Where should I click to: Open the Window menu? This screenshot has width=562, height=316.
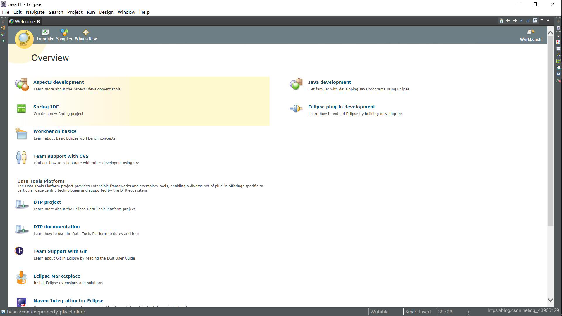click(126, 12)
